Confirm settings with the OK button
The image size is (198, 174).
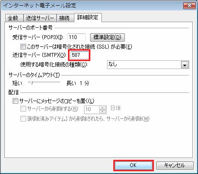[x=133, y=165]
